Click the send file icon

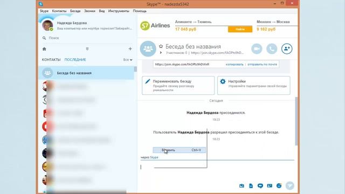pos(251,186)
